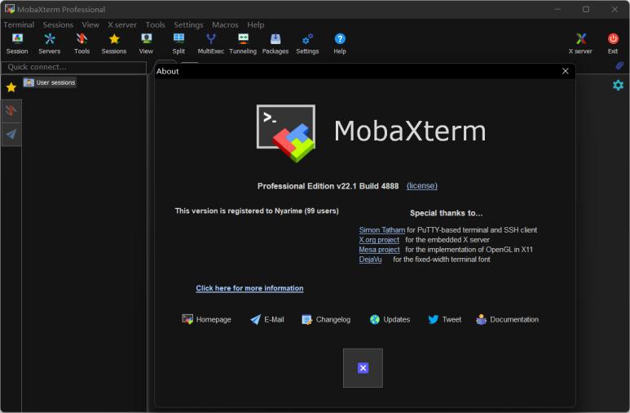The height and width of the screenshot is (413, 630).
Task: Click the View toolbar icon
Action: click(146, 43)
